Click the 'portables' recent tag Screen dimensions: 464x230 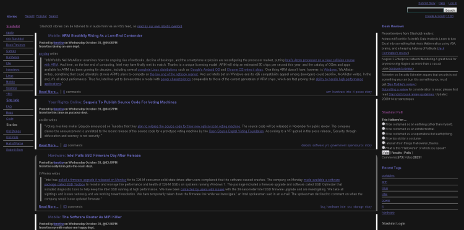(388, 176)
